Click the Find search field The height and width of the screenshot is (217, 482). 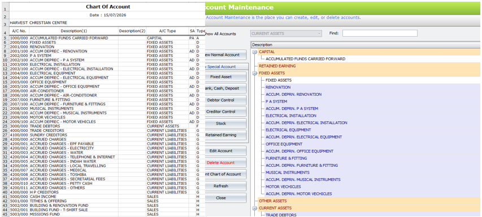pyautogui.click(x=380, y=33)
